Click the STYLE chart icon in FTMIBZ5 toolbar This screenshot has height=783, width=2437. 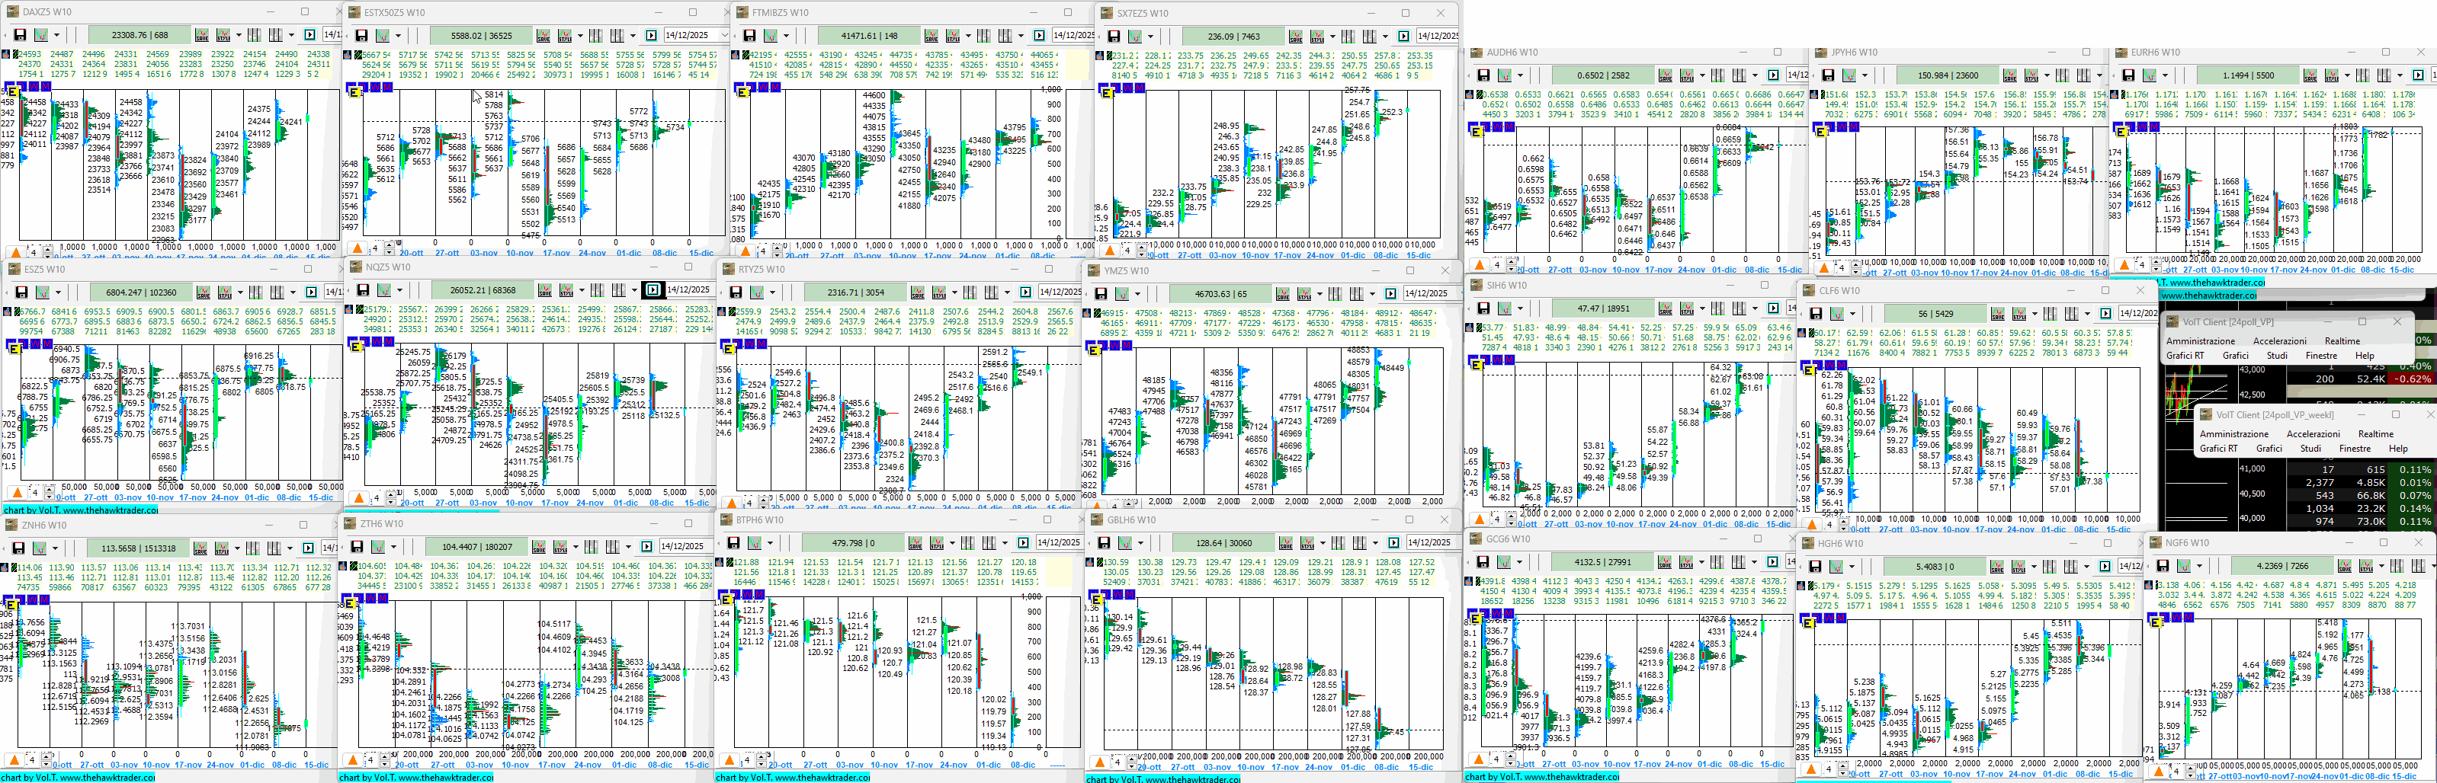(953, 36)
